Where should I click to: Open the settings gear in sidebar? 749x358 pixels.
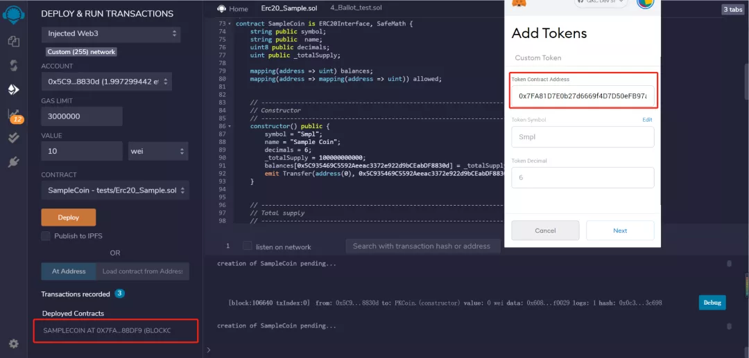point(13,343)
